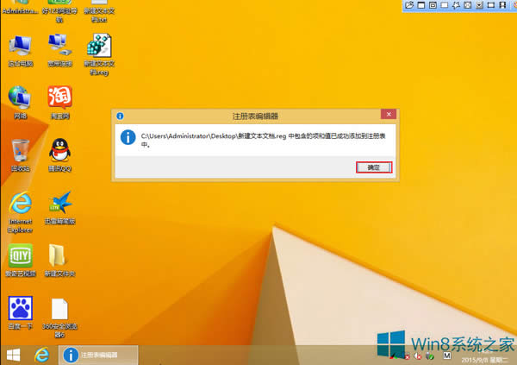Select the 回收站 recycle bin icon

tap(21, 155)
